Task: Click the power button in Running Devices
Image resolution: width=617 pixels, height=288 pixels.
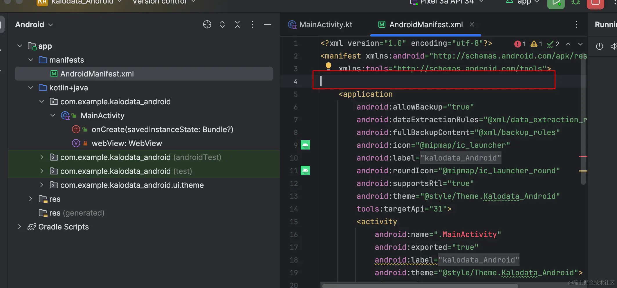Action: 600,46
